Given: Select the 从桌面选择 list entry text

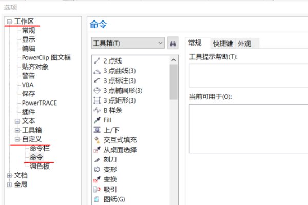Looking at the screenshot, I should pos(120,150).
